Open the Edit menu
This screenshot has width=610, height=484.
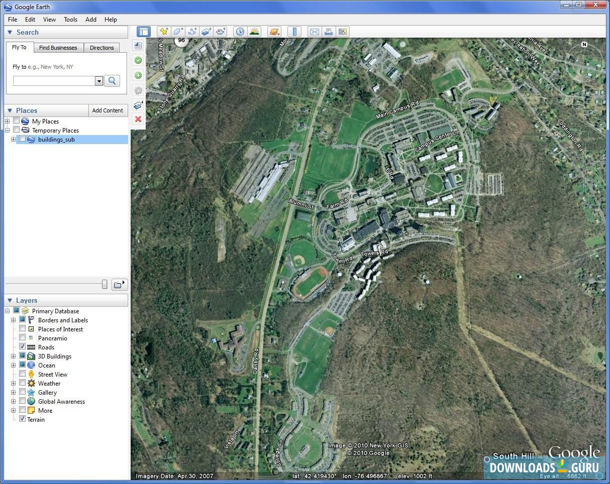tap(30, 20)
